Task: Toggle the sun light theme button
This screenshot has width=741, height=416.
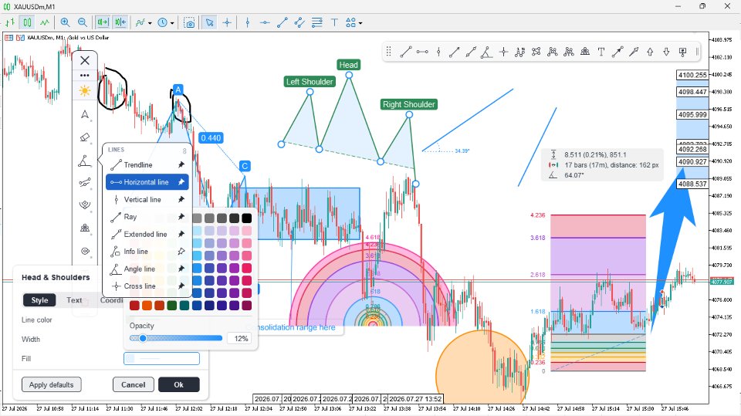Action: [x=85, y=91]
